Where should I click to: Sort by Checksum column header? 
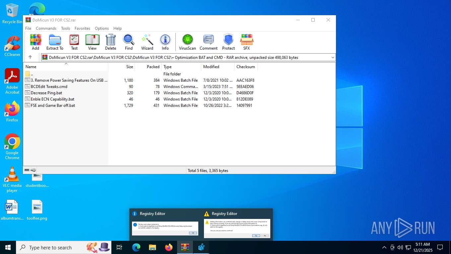pos(246,66)
